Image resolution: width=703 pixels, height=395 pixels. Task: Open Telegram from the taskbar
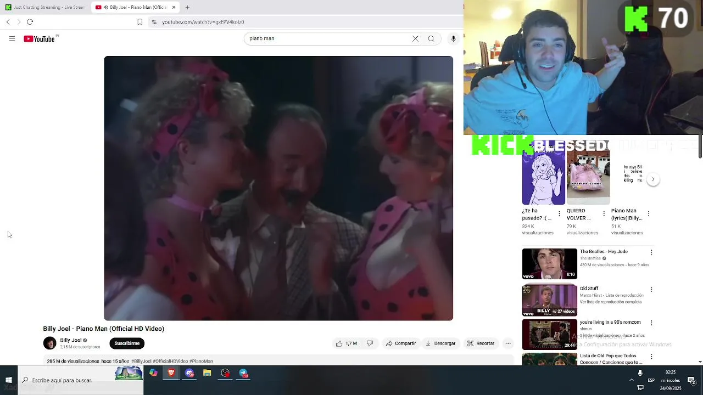243,373
